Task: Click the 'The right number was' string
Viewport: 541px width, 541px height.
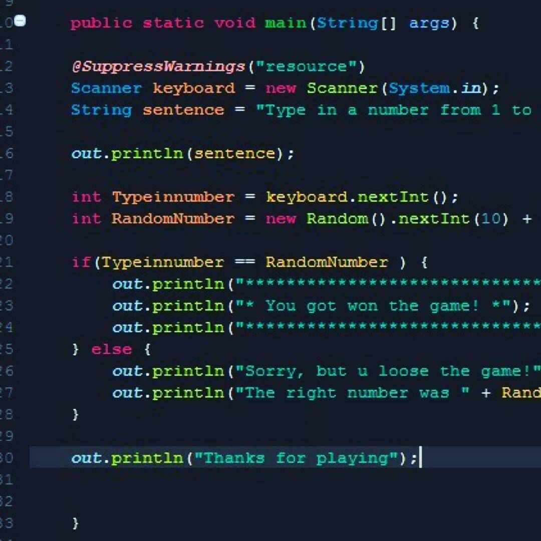Action: pos(353,393)
